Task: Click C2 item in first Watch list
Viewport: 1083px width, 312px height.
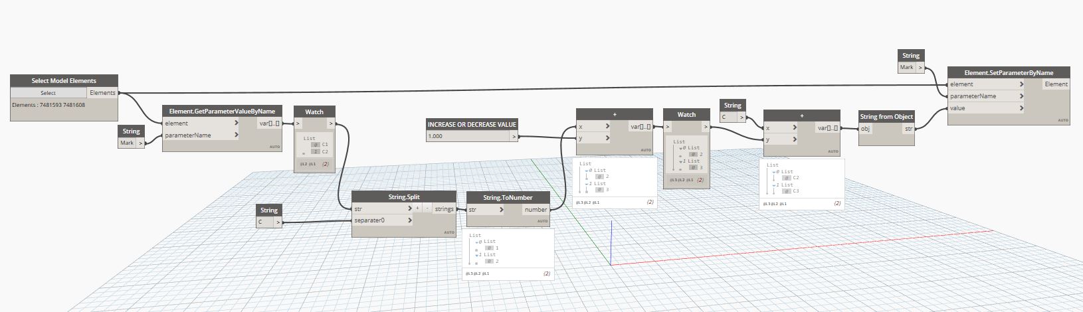Action: tap(325, 151)
